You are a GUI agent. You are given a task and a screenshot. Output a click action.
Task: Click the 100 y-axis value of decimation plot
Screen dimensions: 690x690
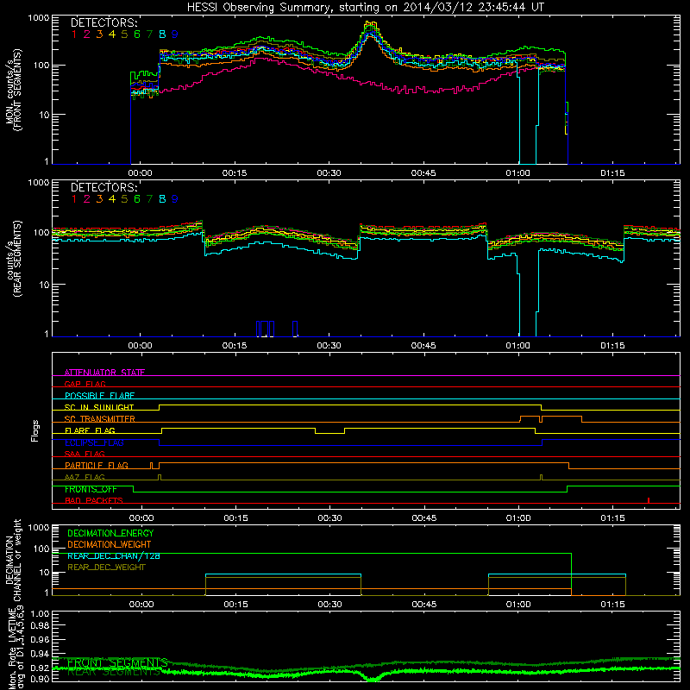pos(42,549)
